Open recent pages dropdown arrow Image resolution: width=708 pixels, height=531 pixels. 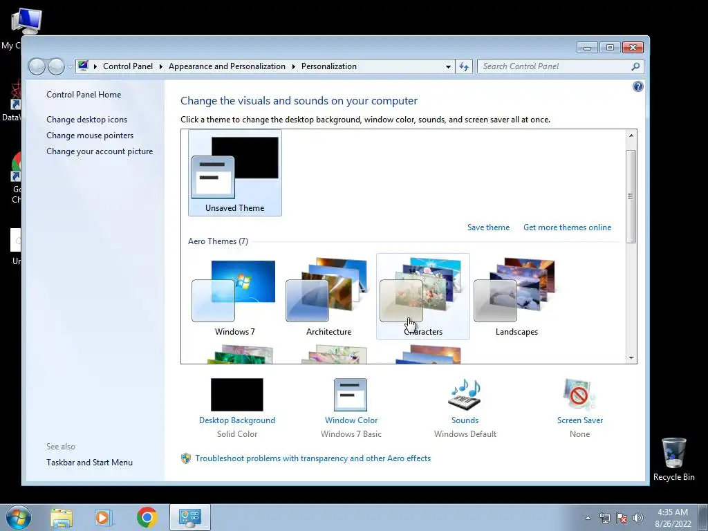point(70,67)
